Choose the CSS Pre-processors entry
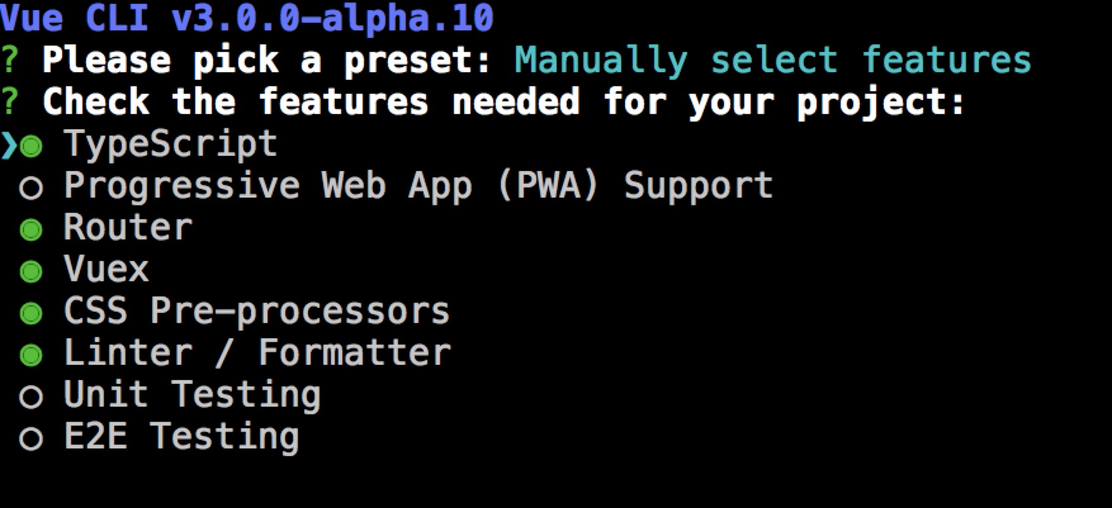 pos(256,311)
